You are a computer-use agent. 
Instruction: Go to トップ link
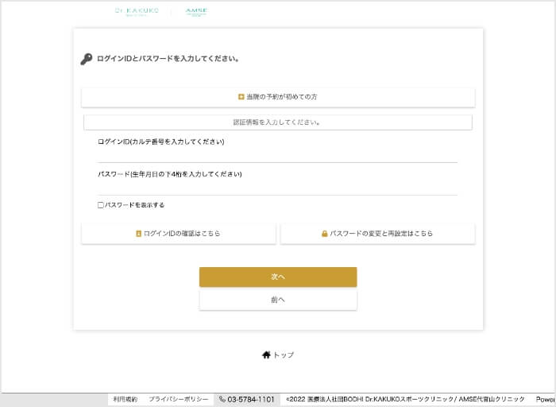pyautogui.click(x=278, y=355)
